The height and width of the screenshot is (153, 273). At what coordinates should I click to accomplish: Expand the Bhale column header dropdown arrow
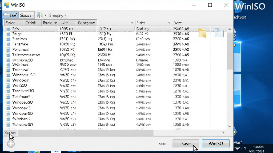56,23
